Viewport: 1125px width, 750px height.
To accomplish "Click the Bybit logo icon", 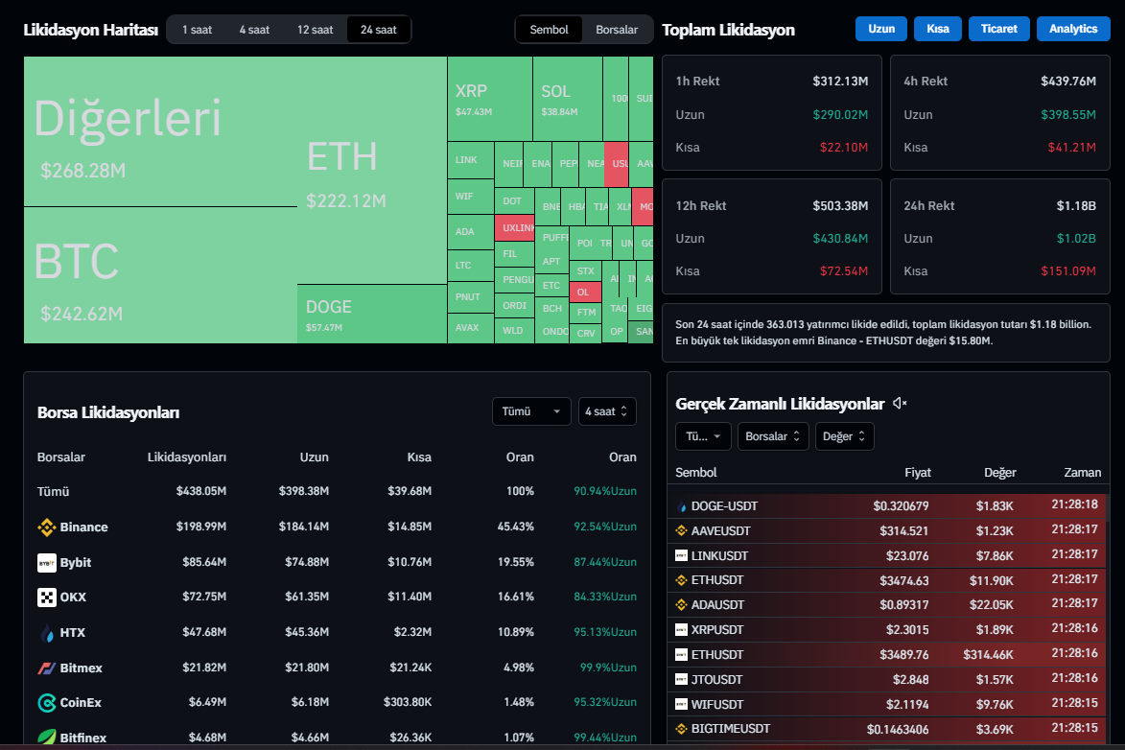I will 46,563.
